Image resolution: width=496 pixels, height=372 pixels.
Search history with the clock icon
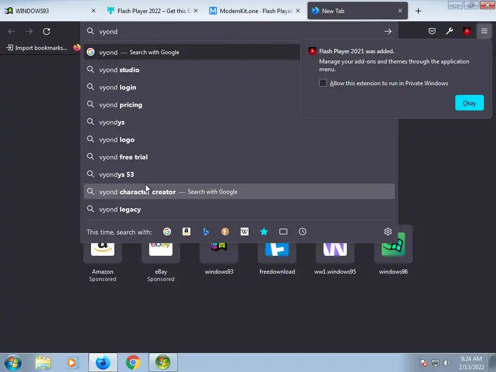pyautogui.click(x=302, y=232)
